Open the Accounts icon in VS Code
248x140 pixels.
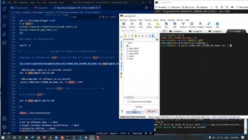4,119
